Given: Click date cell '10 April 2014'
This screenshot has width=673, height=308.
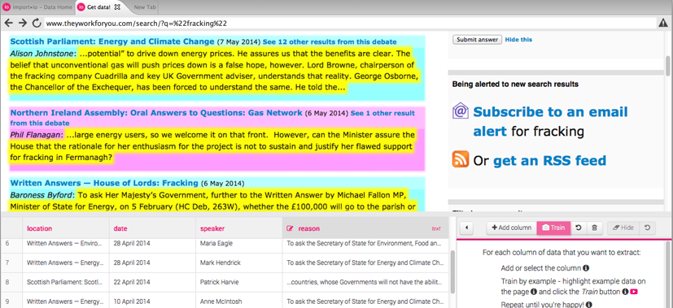Looking at the screenshot, I should (152, 301).
